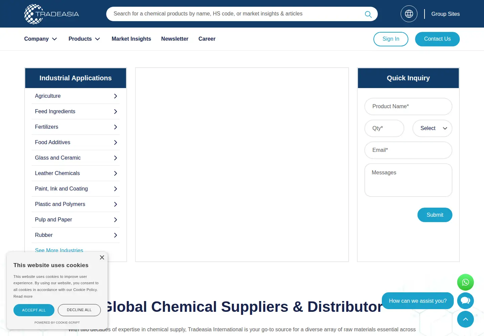
Task: Select the Agriculture industry
Action: pyautogui.click(x=48, y=96)
